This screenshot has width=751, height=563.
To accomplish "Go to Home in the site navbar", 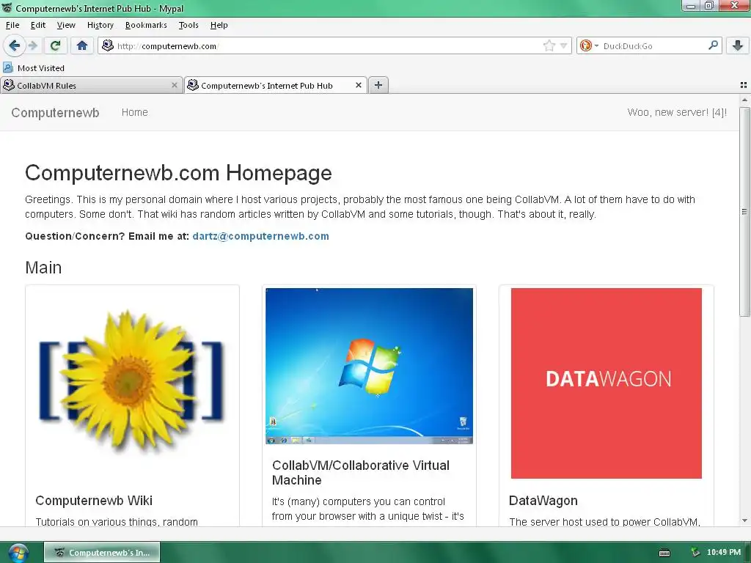I will 135,112.
